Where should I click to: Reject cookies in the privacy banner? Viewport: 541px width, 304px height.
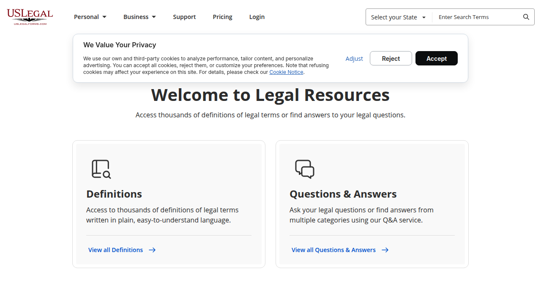(x=391, y=58)
